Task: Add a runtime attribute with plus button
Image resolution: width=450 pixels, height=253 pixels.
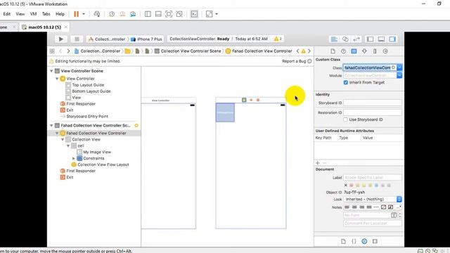Action: point(317,163)
